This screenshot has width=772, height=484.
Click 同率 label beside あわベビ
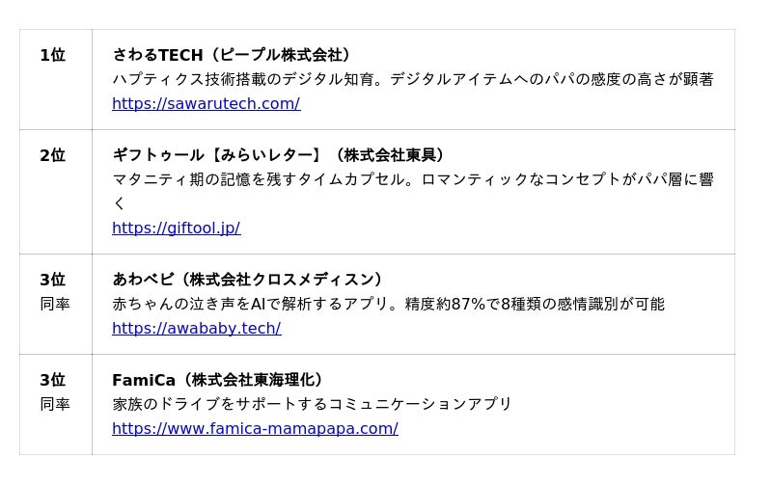(x=54, y=305)
